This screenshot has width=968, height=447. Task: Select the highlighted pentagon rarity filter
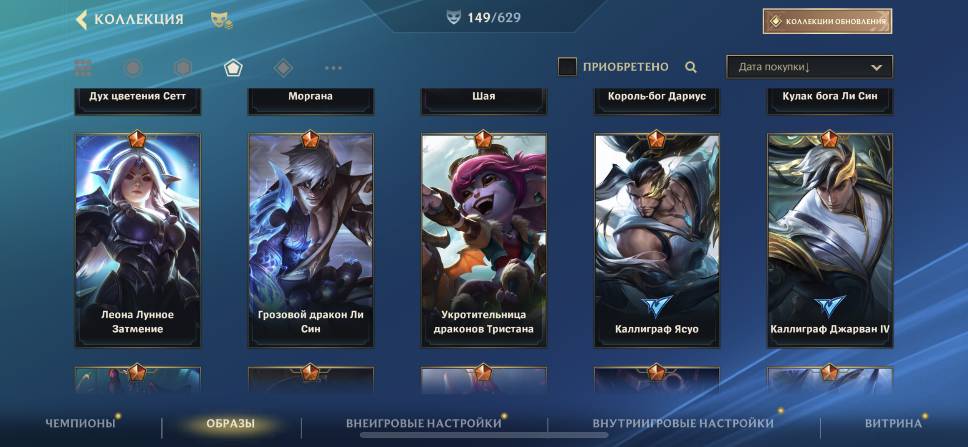(233, 68)
